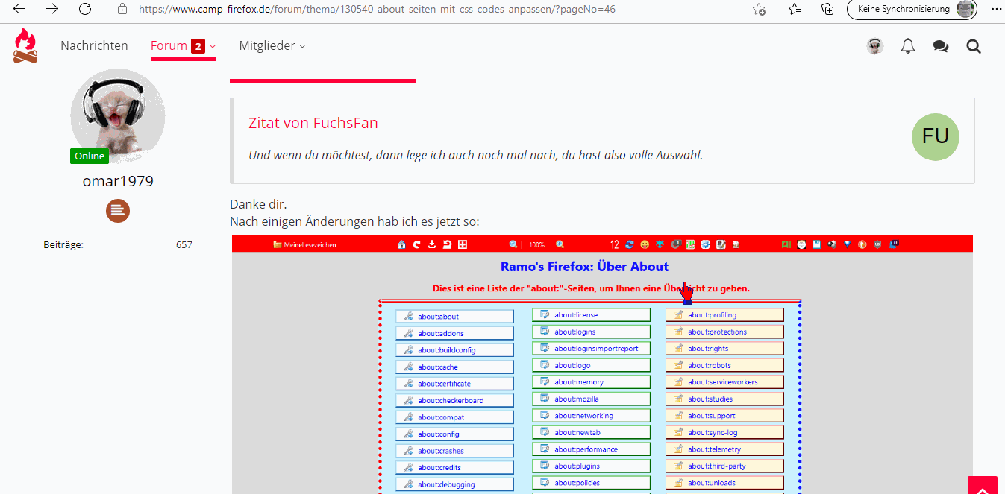Open the Beiträge label of omar1979

click(x=63, y=244)
